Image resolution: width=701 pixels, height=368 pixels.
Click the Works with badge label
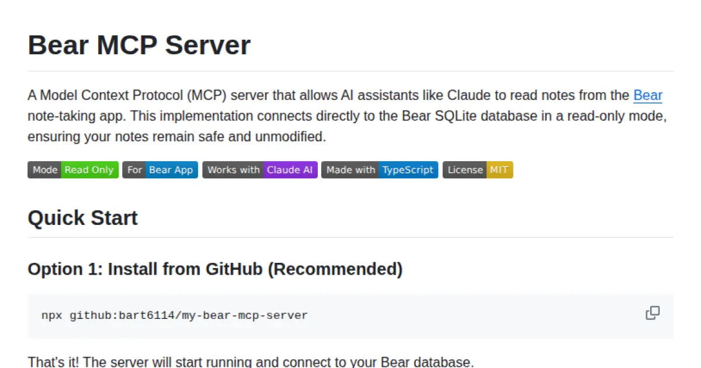coord(233,170)
